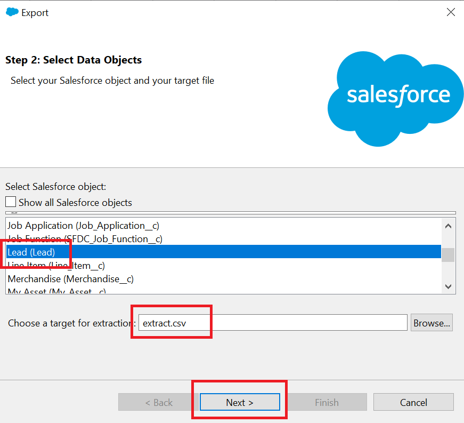Select Job Function (SFDC_Job_Function__c) object

click(223, 239)
